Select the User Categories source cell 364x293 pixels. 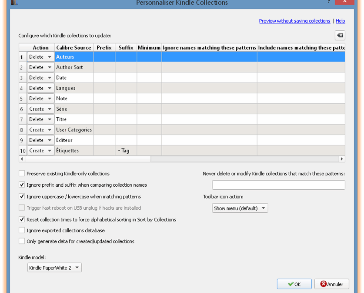tap(74, 130)
